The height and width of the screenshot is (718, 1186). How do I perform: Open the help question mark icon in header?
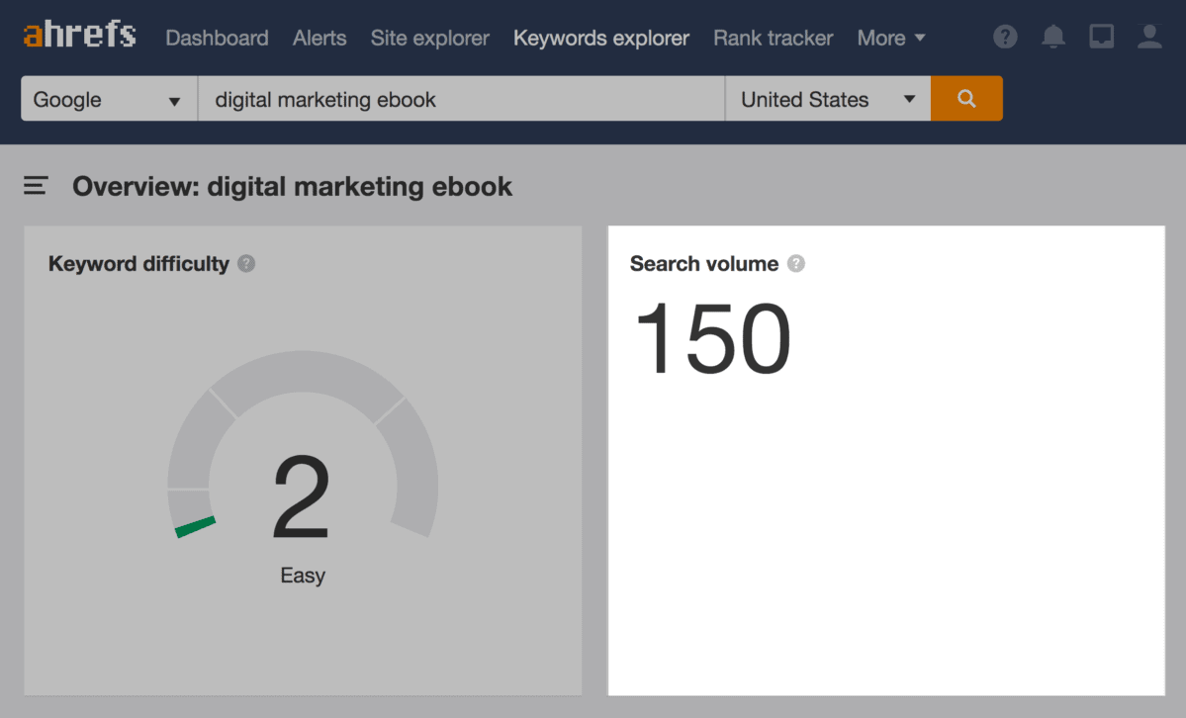[x=1005, y=37]
